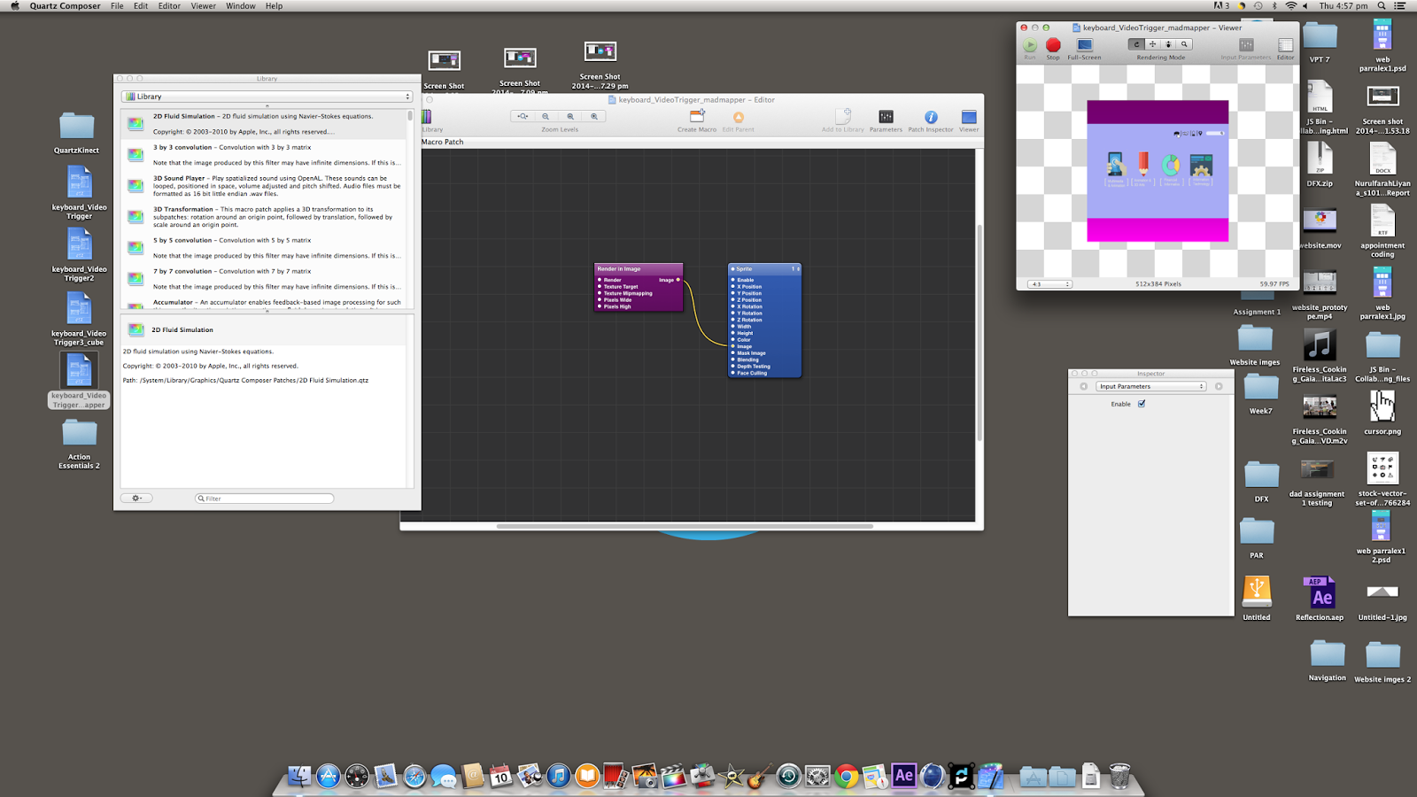The image size is (1417, 797).
Task: Open the Quartz Composer menu
Action: (x=65, y=5)
